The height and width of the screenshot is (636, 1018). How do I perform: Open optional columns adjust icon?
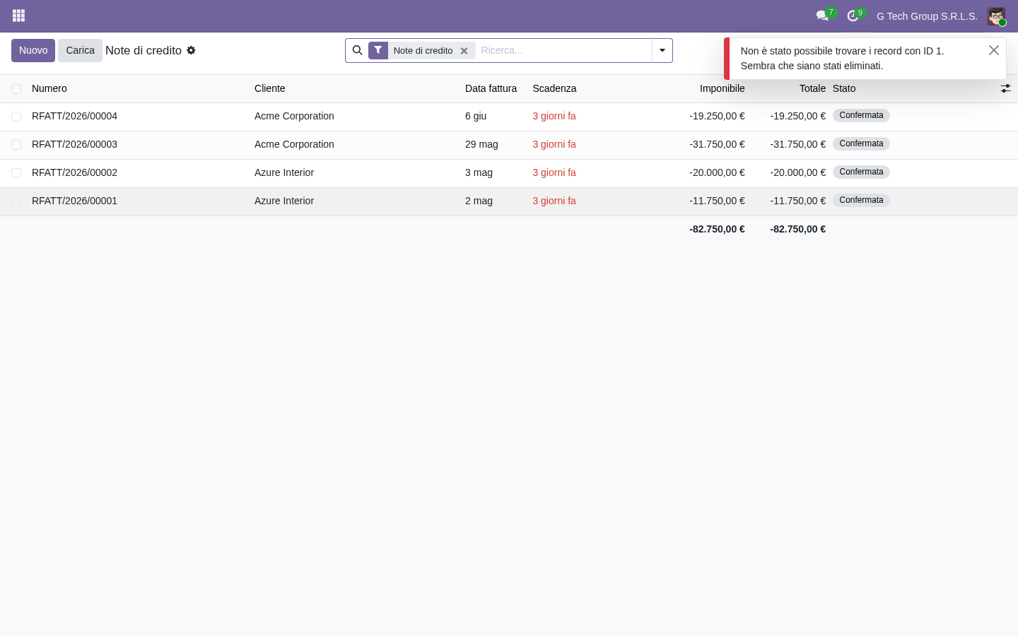[x=1005, y=88]
